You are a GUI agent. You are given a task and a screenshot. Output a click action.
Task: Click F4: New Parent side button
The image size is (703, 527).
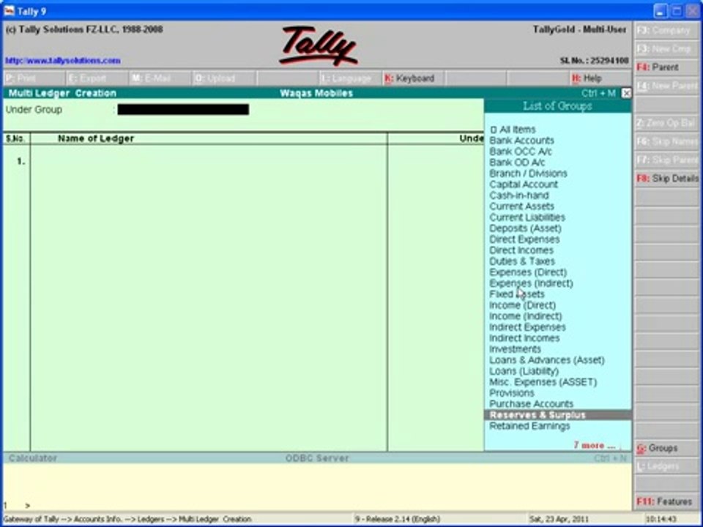667,86
